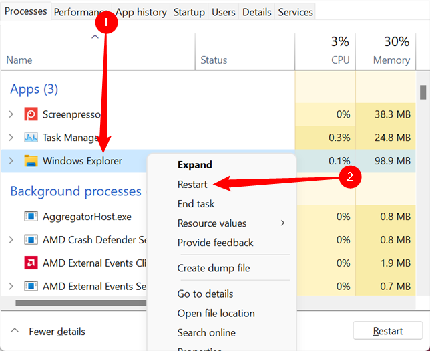Viewport: 430px width, 351px height.
Task: Open the Resource values submenu
Action: point(212,223)
